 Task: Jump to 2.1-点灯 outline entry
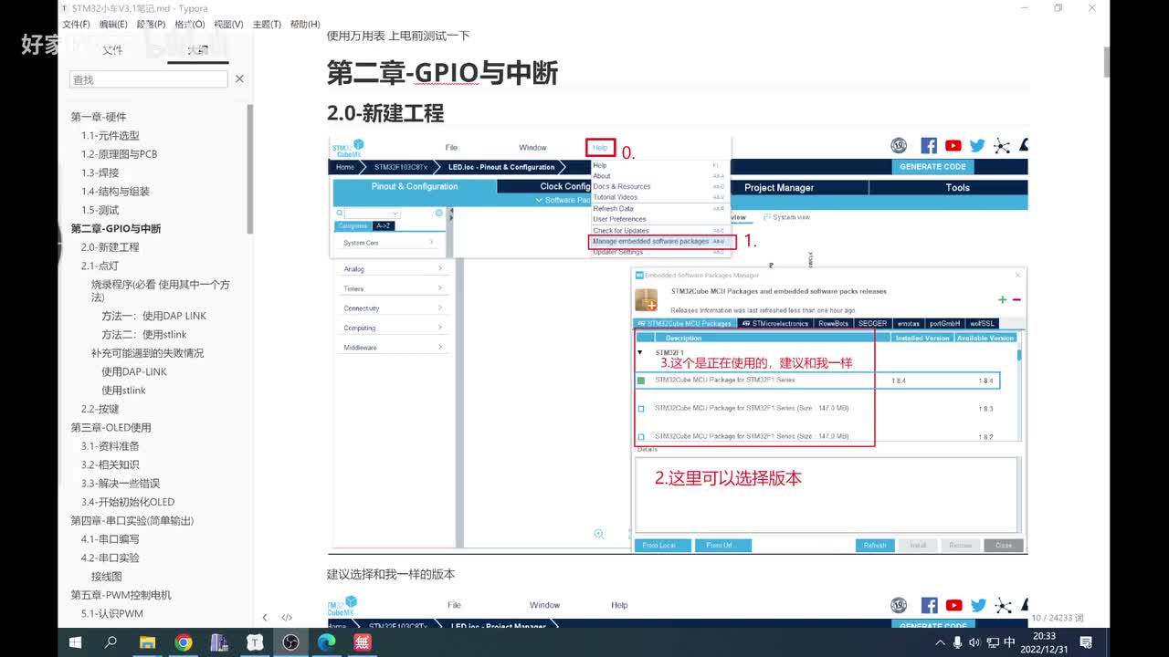click(100, 266)
